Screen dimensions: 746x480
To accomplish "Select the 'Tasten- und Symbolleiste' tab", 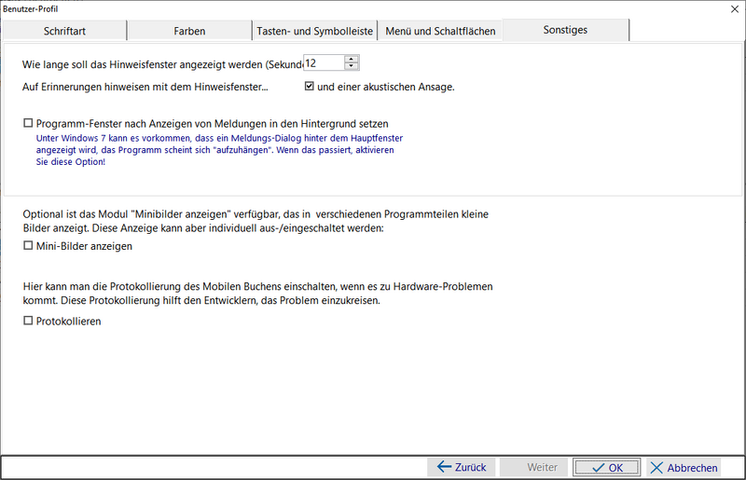I will pyautogui.click(x=314, y=31).
